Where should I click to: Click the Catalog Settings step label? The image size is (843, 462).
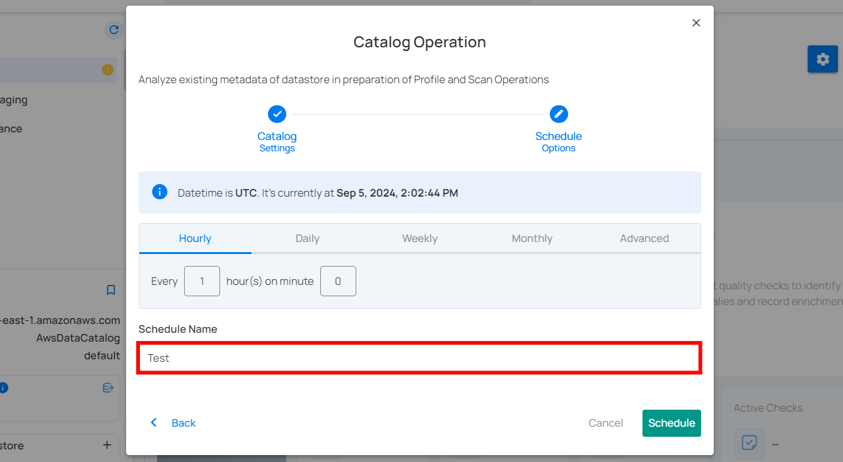pyautogui.click(x=277, y=142)
